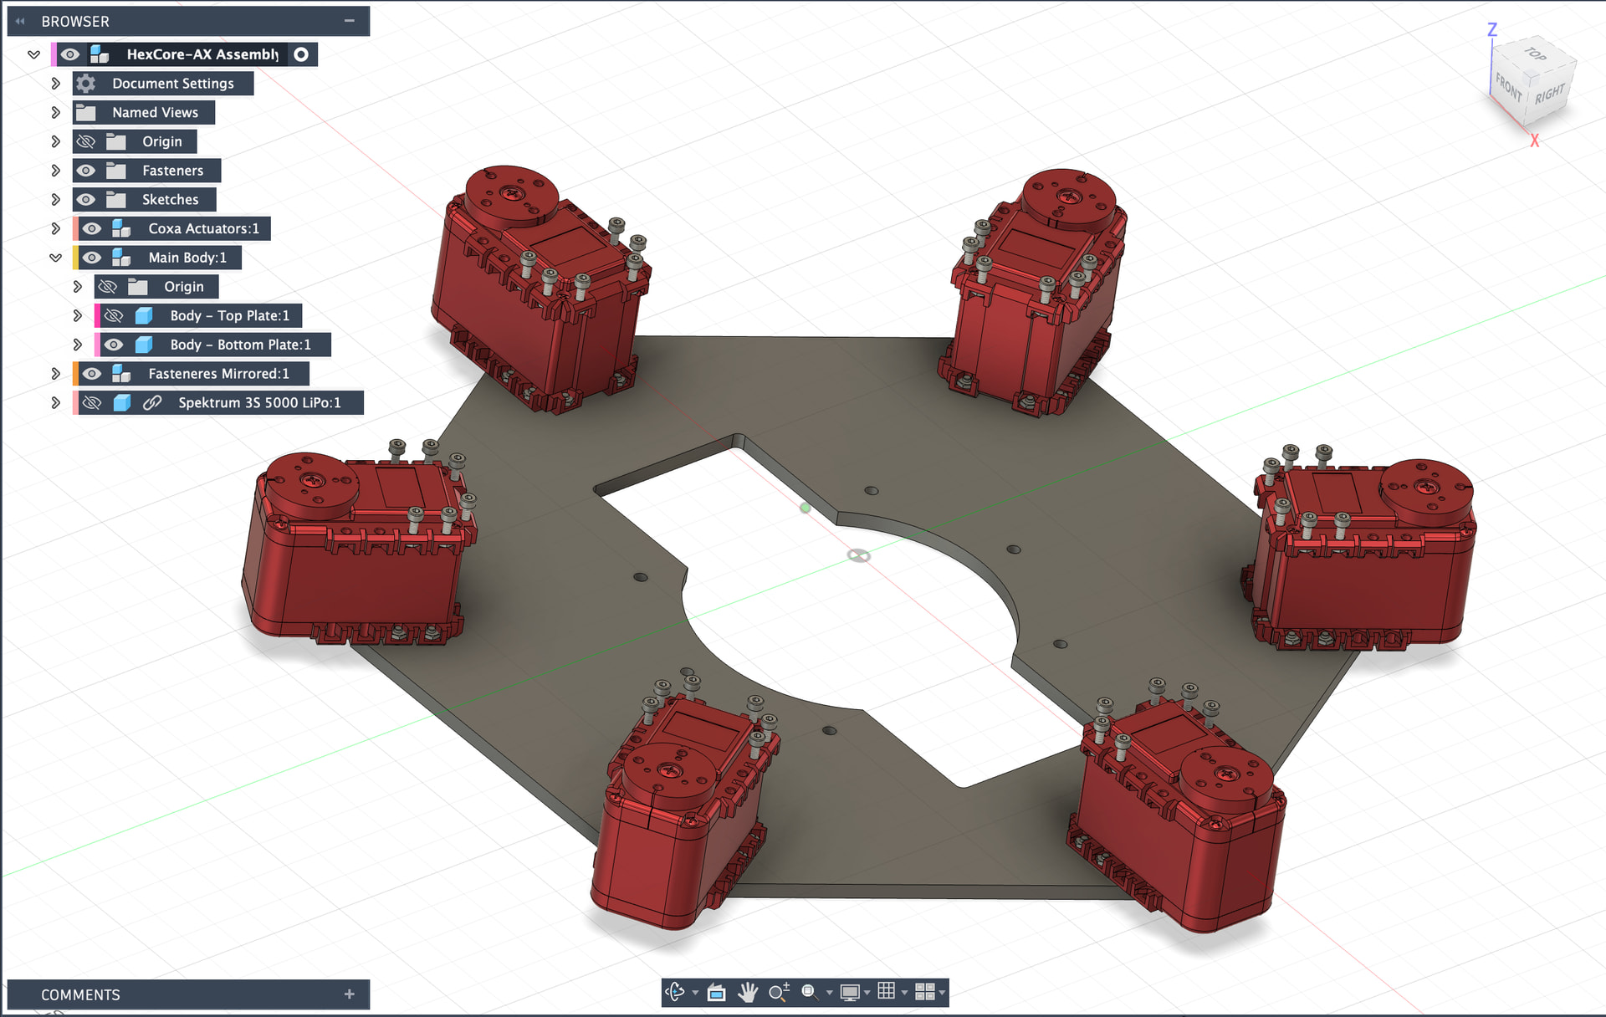This screenshot has width=1606, height=1017.
Task: Show Body – Top Plate:1
Action: [x=114, y=315]
